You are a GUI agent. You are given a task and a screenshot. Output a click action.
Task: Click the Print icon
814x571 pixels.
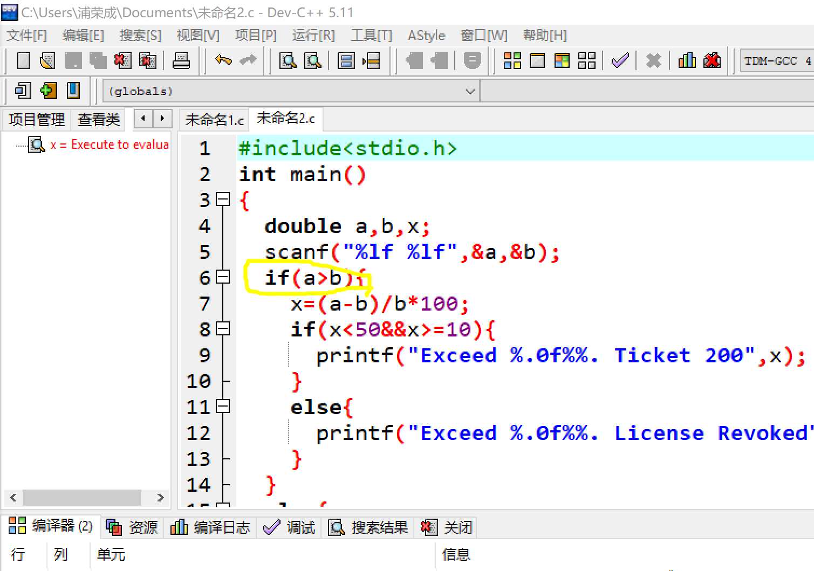click(x=181, y=60)
